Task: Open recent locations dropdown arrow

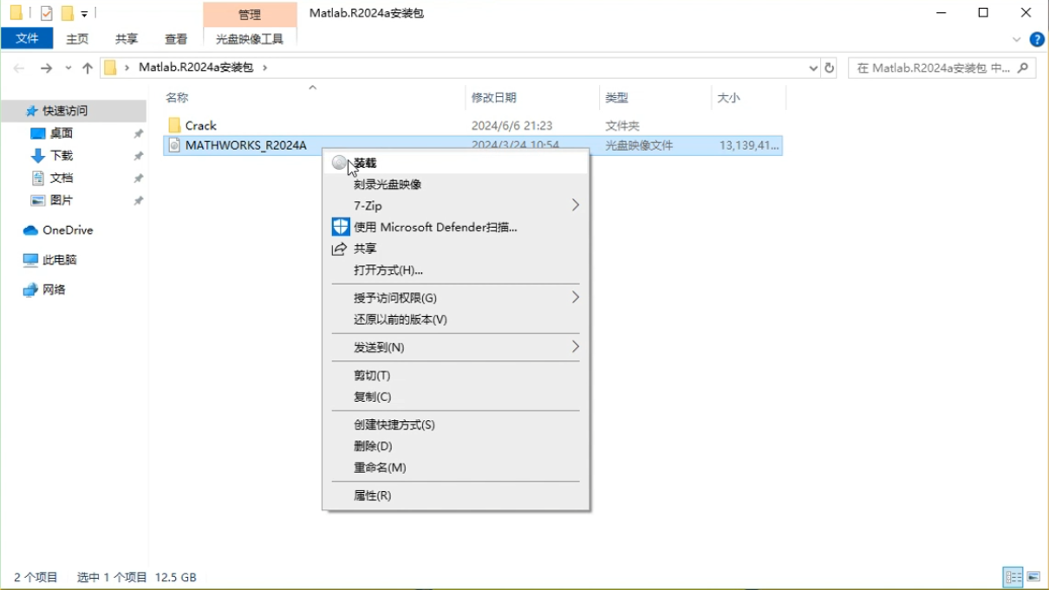Action: 68,68
